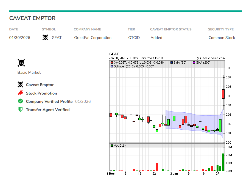The width and height of the screenshot is (252, 182).
Task: Click the Basic Market text
Action: (x=29, y=72)
